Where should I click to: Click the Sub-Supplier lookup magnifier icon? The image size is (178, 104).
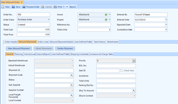(72, 85)
